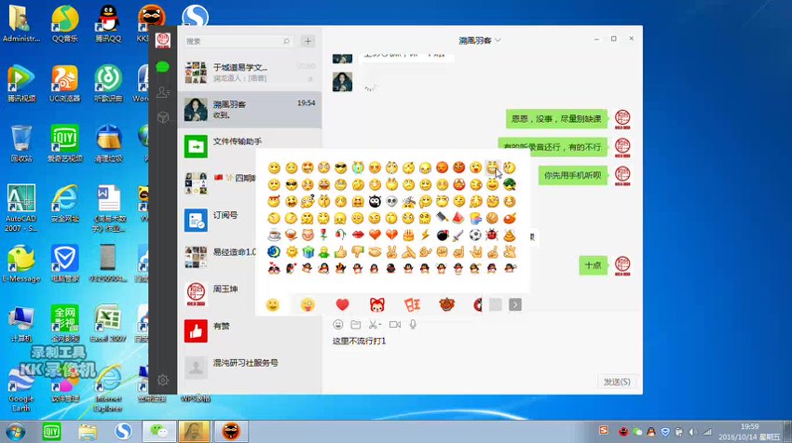Show more sticker packs with the arrow button

point(514,304)
